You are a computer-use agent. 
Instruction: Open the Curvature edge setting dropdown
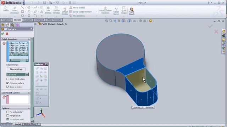coord(27,74)
